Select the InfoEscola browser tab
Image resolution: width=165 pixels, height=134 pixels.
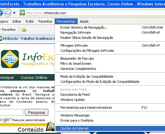27,39
